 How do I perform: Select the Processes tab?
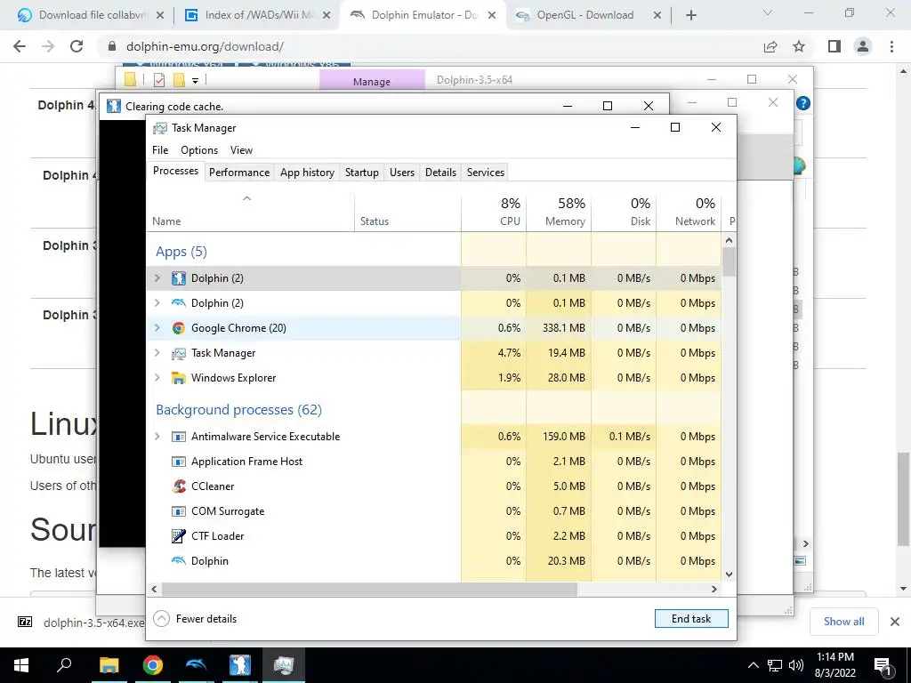(175, 171)
